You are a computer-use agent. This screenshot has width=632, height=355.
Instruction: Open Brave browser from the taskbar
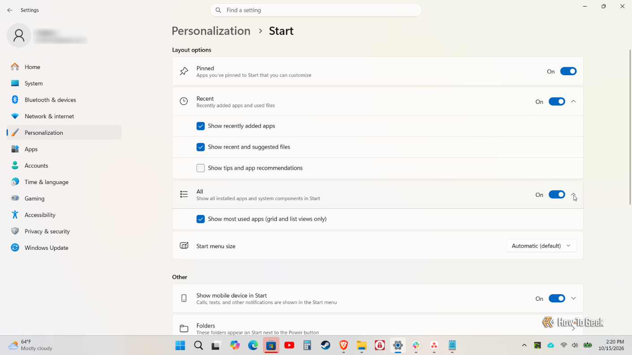point(343,345)
